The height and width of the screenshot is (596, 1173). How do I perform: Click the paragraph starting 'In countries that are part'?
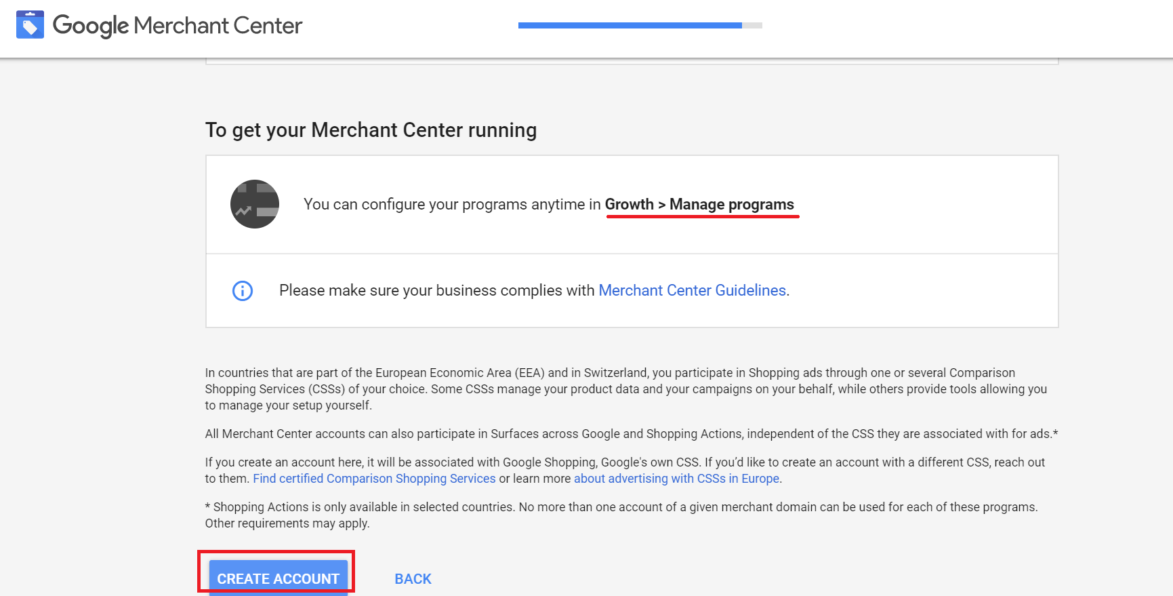(626, 389)
